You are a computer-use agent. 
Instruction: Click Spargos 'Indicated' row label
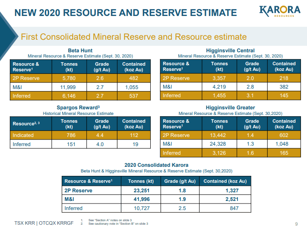coord(23,135)
